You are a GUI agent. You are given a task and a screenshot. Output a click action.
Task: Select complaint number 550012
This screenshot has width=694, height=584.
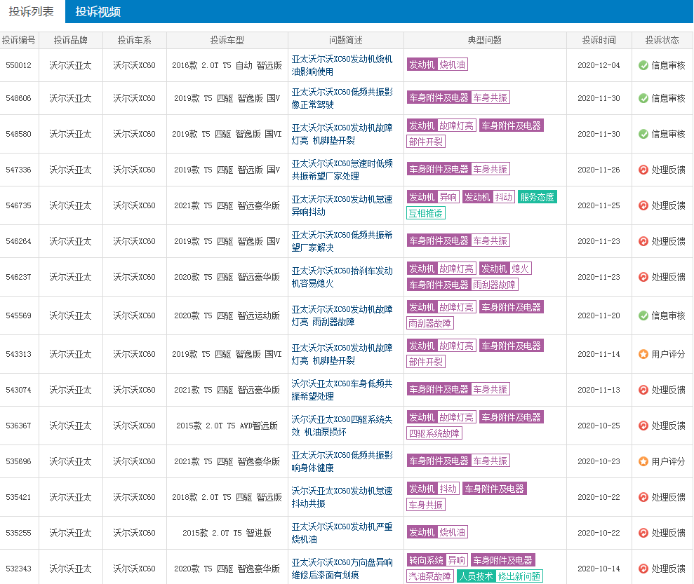point(18,65)
